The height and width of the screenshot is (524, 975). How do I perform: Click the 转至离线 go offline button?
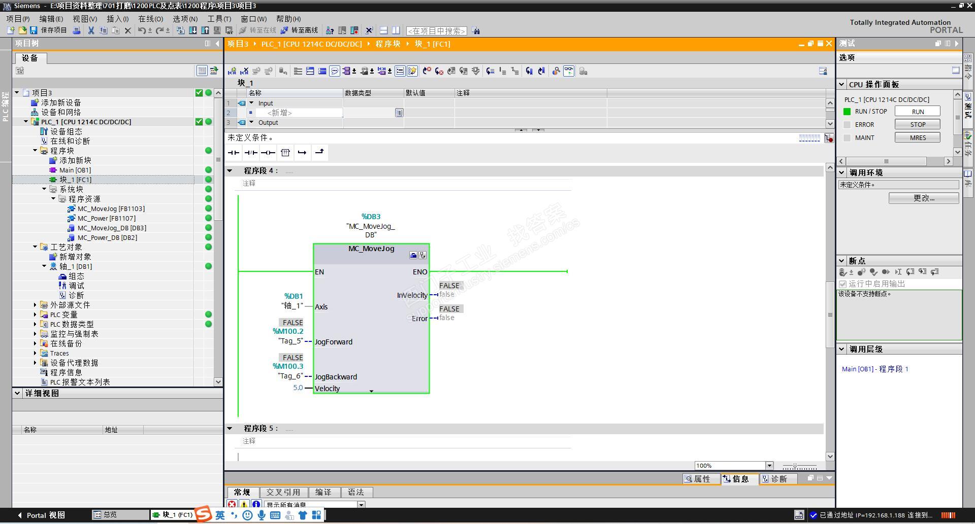pyautogui.click(x=299, y=30)
